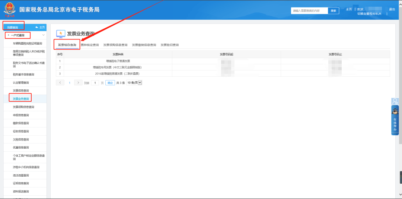The image size is (402, 199).
Task: Click the user avatar icon above 在线导办
Action: point(395,101)
